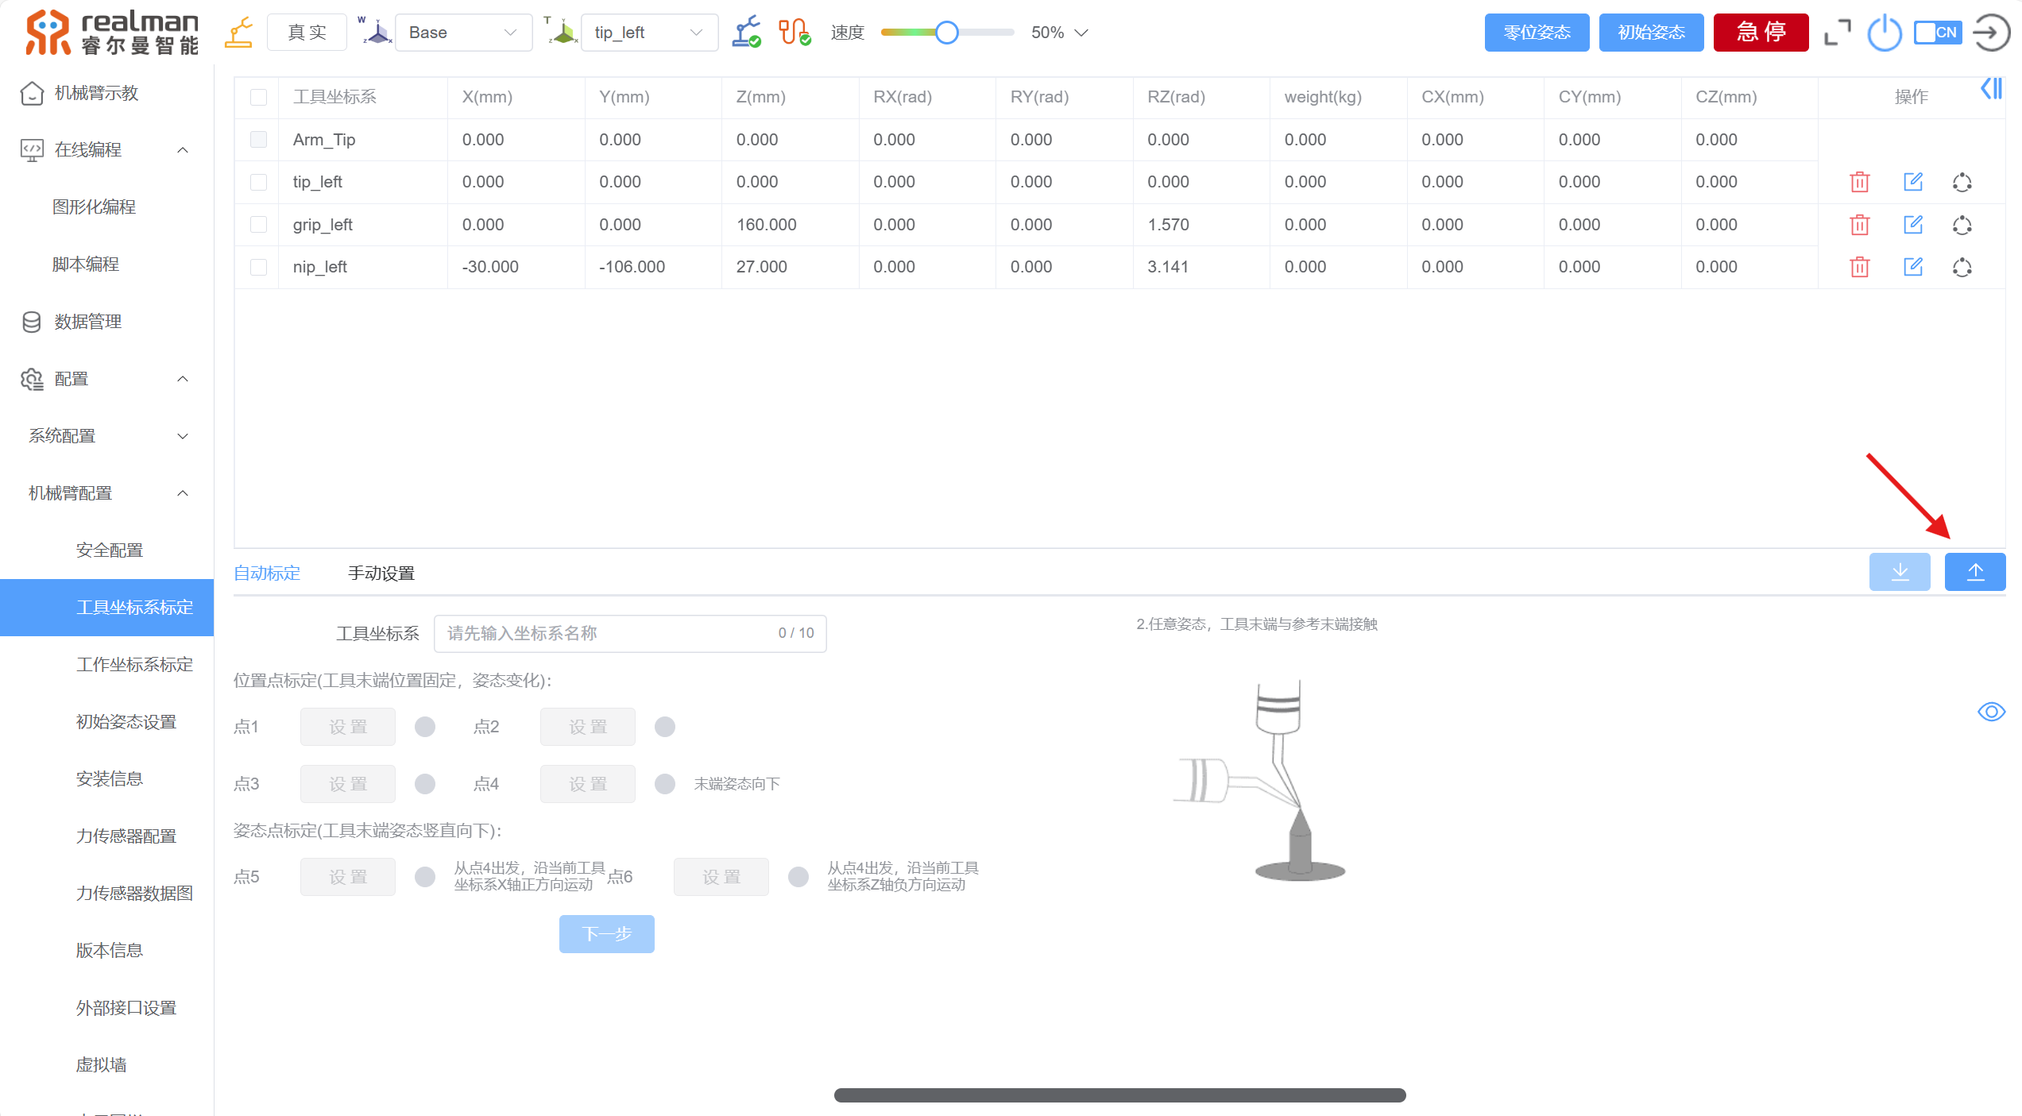
Task: Toggle the CN language switch
Action: tap(1937, 33)
